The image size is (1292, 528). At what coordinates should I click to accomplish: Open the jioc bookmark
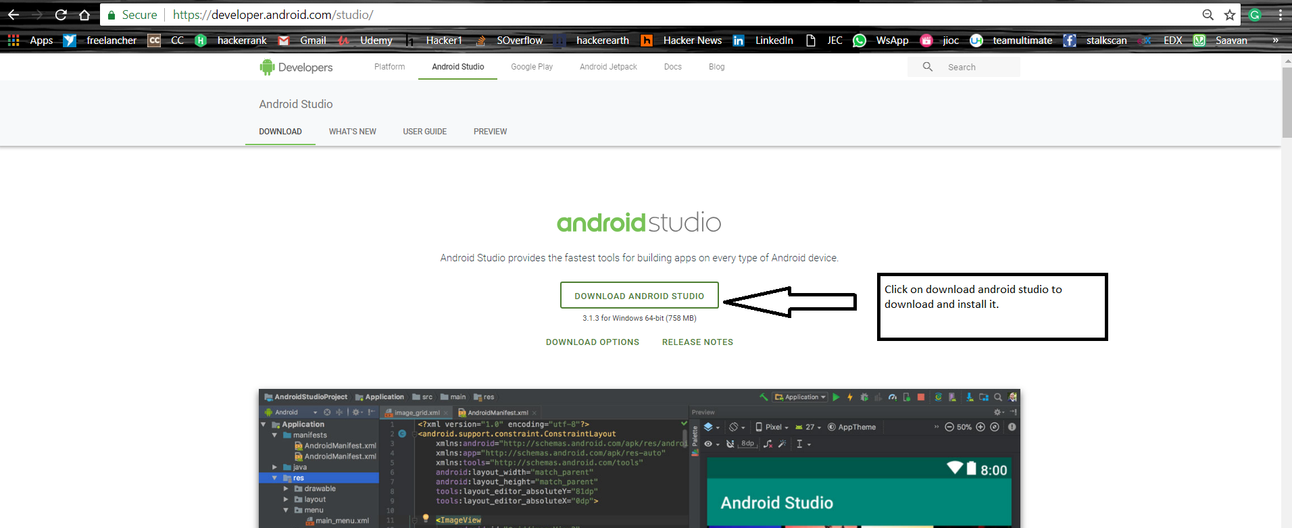[x=939, y=41]
